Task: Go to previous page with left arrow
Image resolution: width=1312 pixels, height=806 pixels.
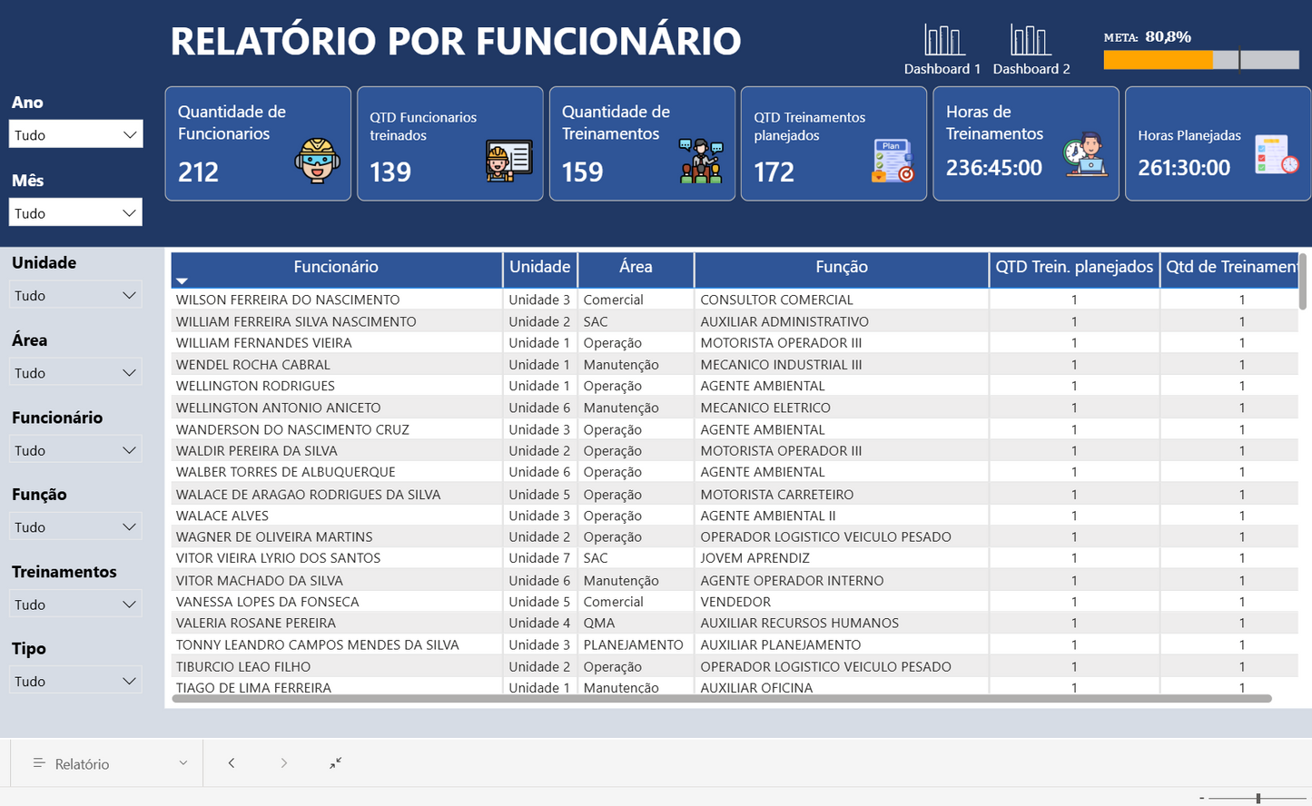Action: pos(232,762)
